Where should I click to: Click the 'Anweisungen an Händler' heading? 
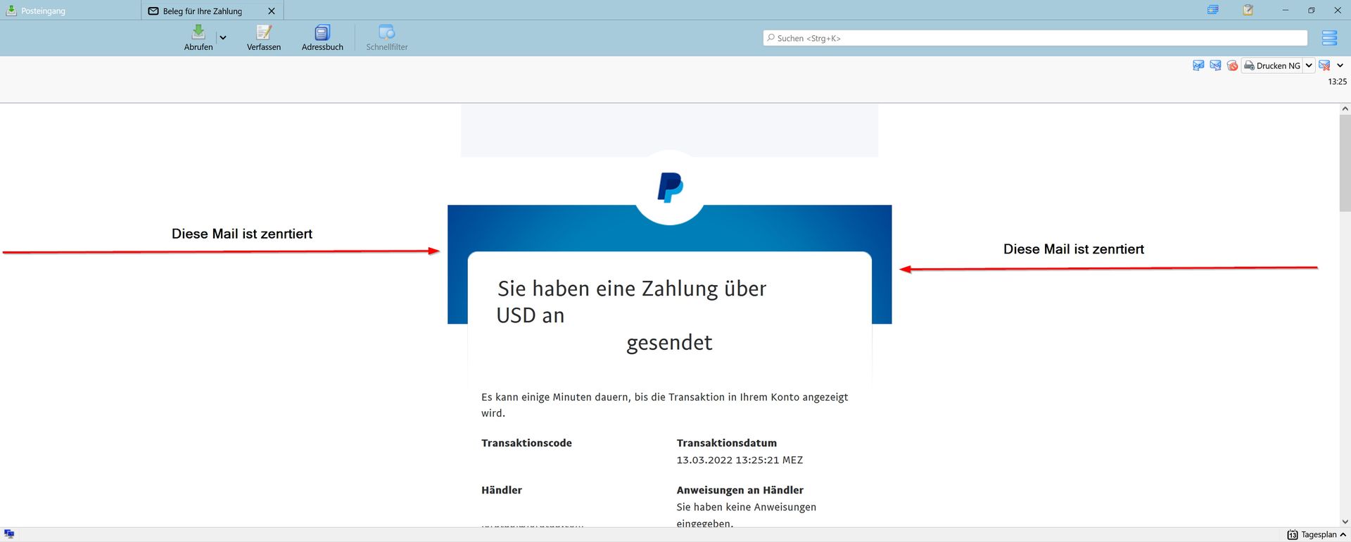pyautogui.click(x=740, y=490)
